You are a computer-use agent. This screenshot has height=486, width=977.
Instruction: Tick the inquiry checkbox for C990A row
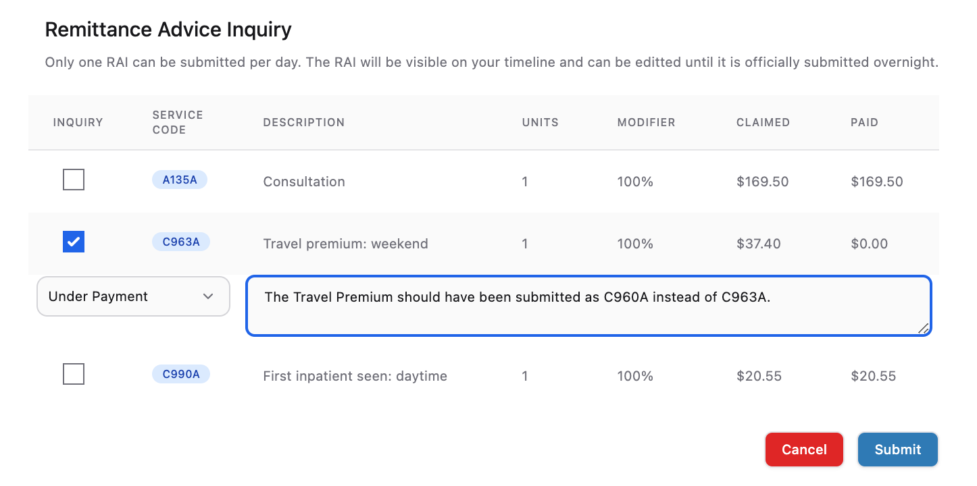(74, 374)
